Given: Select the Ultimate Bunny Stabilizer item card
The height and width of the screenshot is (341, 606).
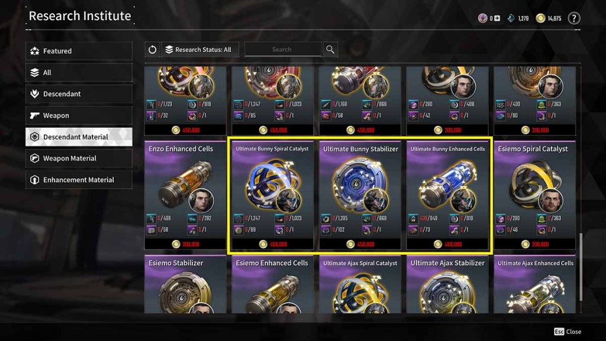Looking at the screenshot, I should [360, 195].
